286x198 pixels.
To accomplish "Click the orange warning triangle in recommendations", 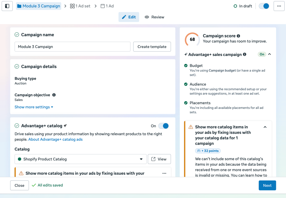I will tap(191, 127).
